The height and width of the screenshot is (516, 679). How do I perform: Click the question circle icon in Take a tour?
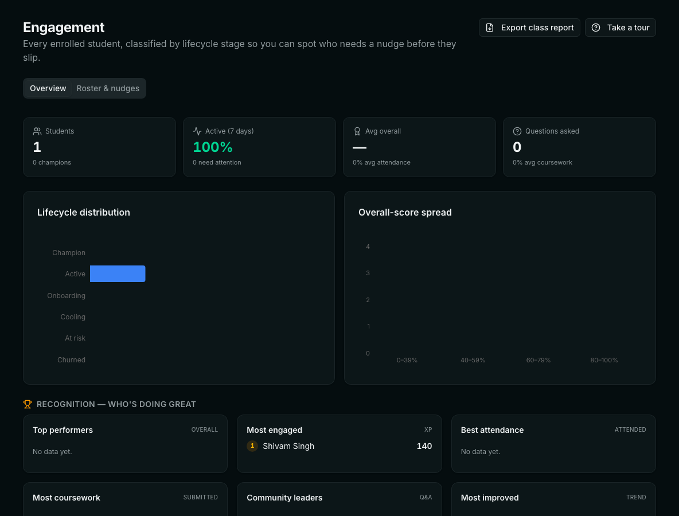[596, 28]
